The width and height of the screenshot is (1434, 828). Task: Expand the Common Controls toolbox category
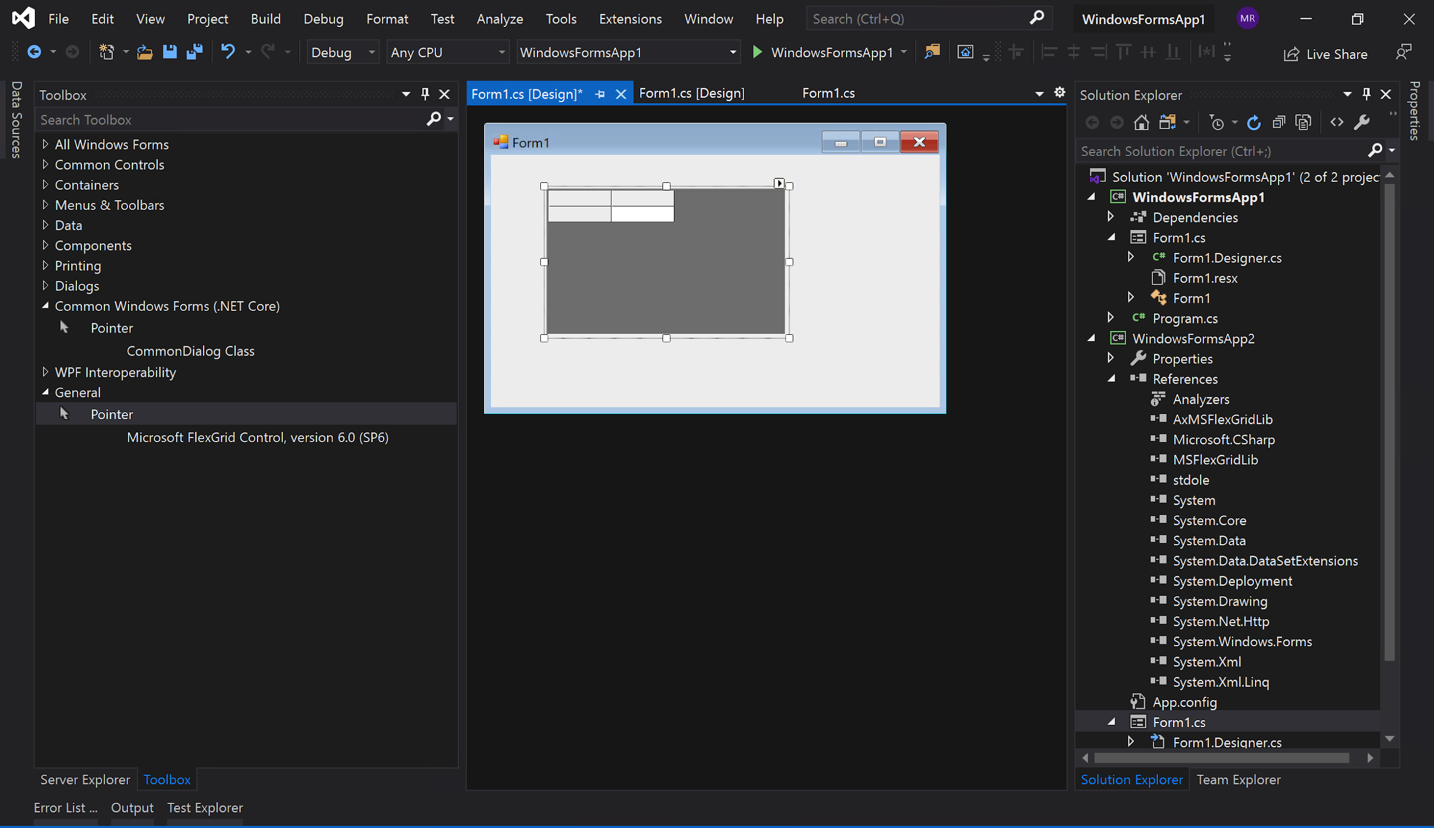45,164
